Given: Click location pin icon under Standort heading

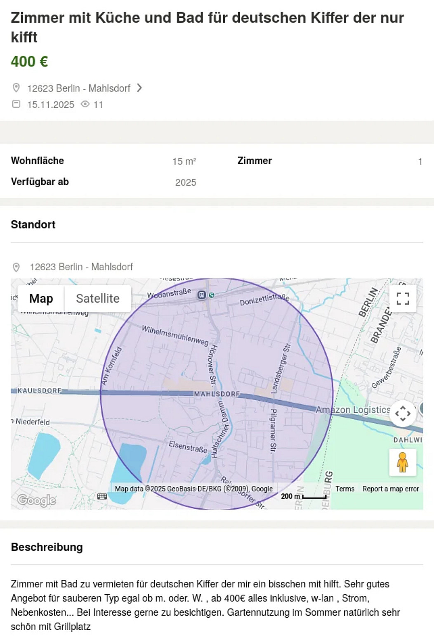Looking at the screenshot, I should (16, 267).
